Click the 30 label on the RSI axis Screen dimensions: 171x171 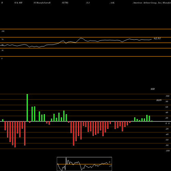coord(2,50)
